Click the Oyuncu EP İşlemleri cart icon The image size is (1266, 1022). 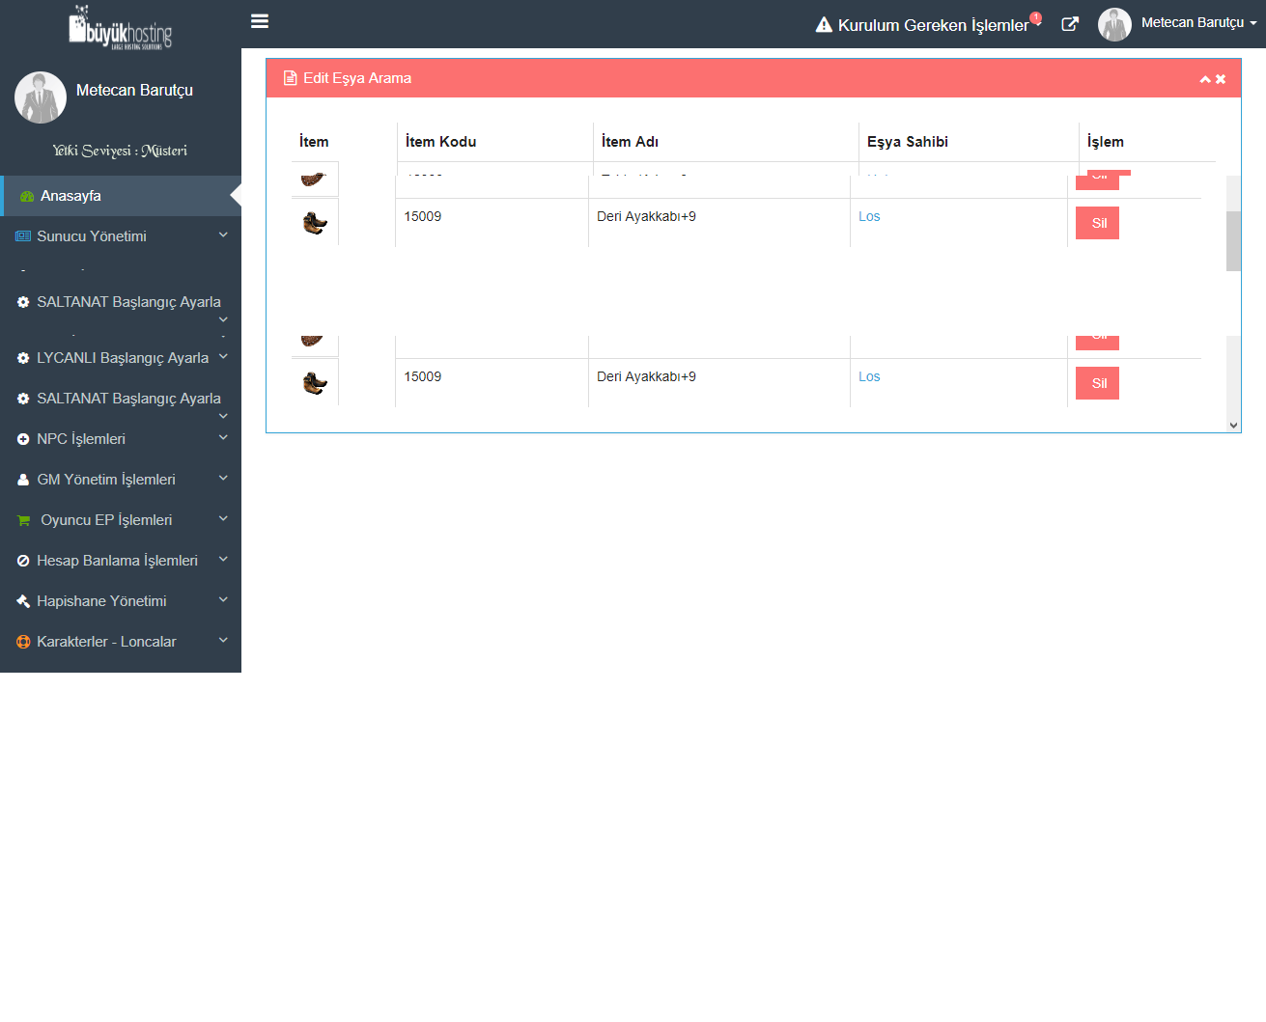[24, 520]
